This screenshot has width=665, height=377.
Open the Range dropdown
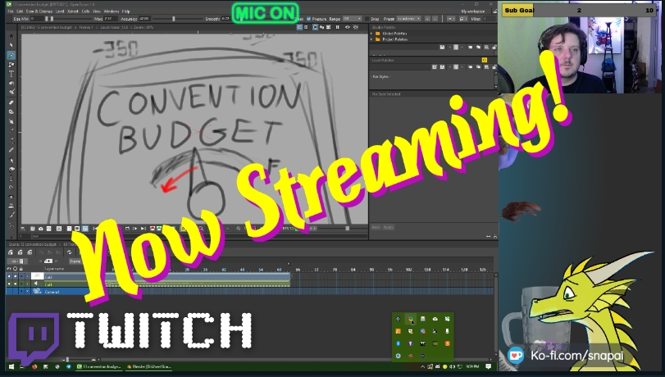[352, 19]
